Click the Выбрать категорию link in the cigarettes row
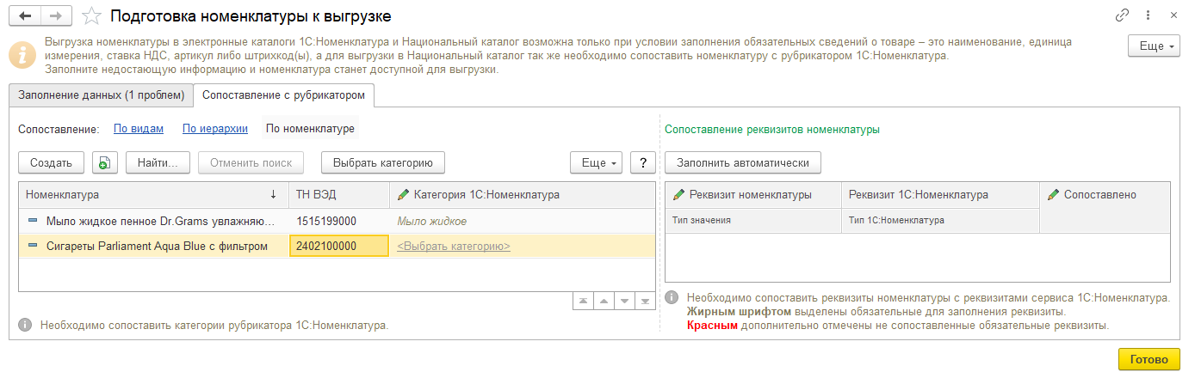The image size is (1195, 378). (453, 247)
